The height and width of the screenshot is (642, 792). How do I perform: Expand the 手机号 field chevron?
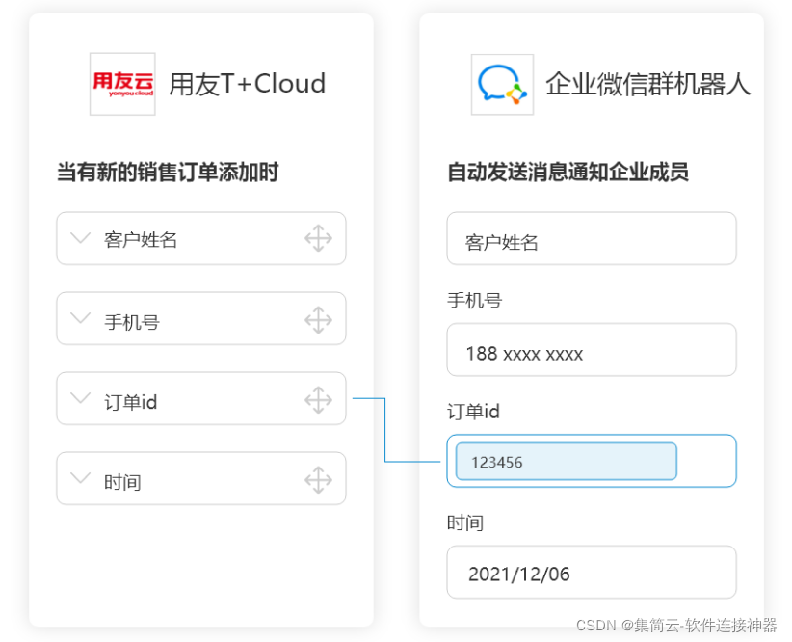[x=80, y=317]
